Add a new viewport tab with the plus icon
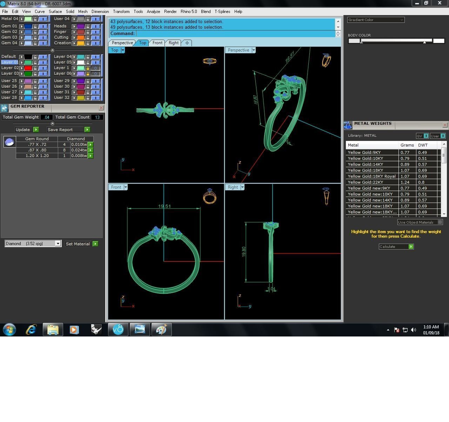This screenshot has width=449, height=422. pyautogui.click(x=187, y=43)
